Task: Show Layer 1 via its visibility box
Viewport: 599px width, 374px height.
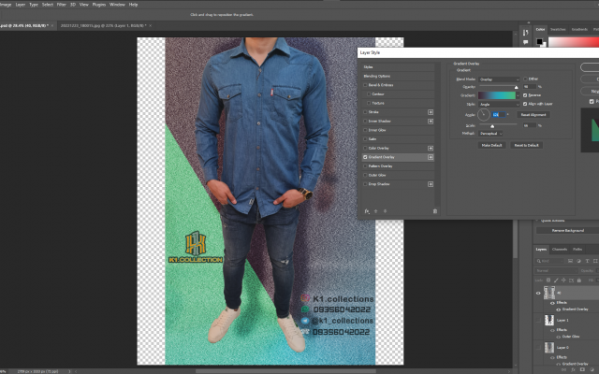Action: 538,320
